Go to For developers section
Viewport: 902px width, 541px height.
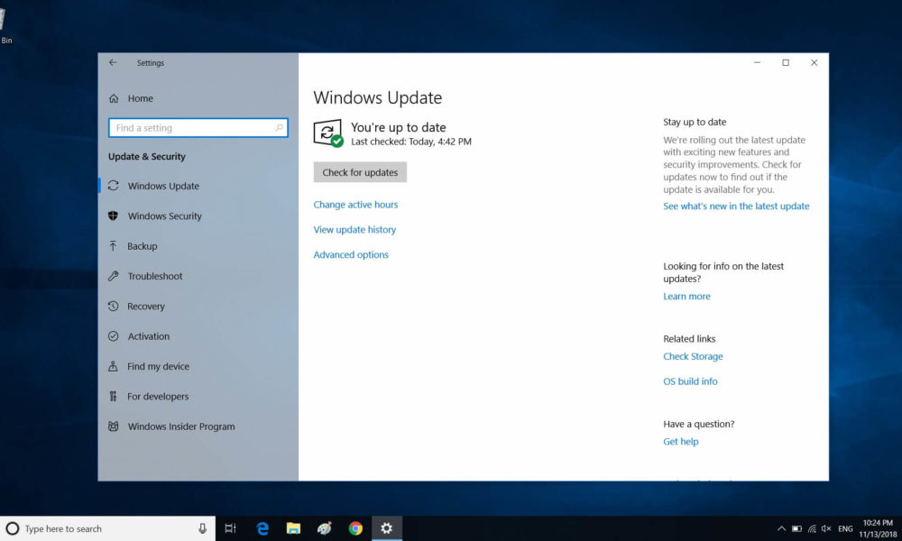(198, 396)
